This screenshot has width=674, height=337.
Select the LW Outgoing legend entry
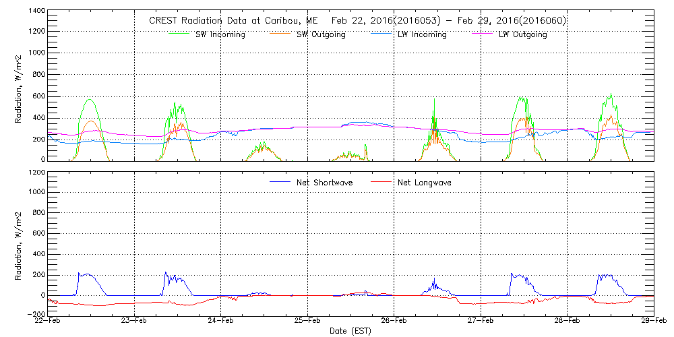coord(522,35)
